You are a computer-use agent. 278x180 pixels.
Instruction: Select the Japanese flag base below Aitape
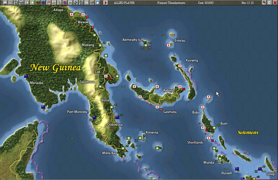tap(72, 14)
